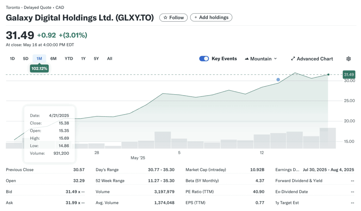Click the Ask value 31.99 x --
Screen dimensions: 361x211
(75, 203)
